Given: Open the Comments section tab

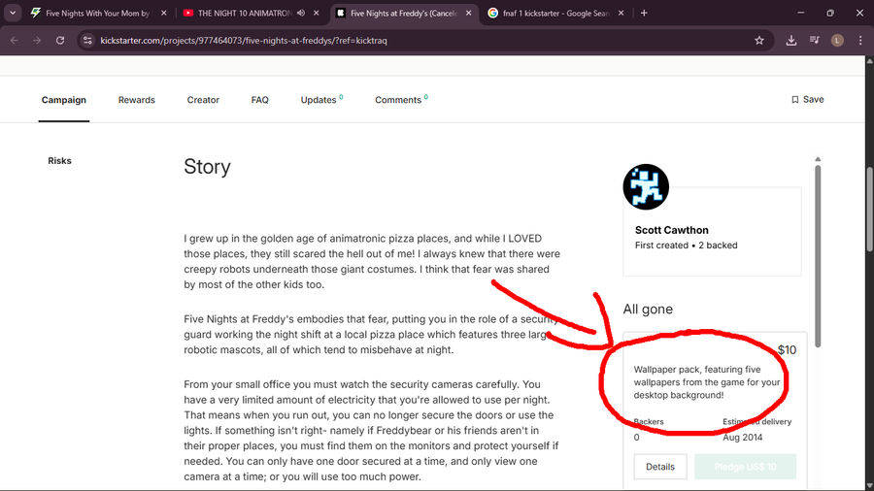Looking at the screenshot, I should [401, 100].
